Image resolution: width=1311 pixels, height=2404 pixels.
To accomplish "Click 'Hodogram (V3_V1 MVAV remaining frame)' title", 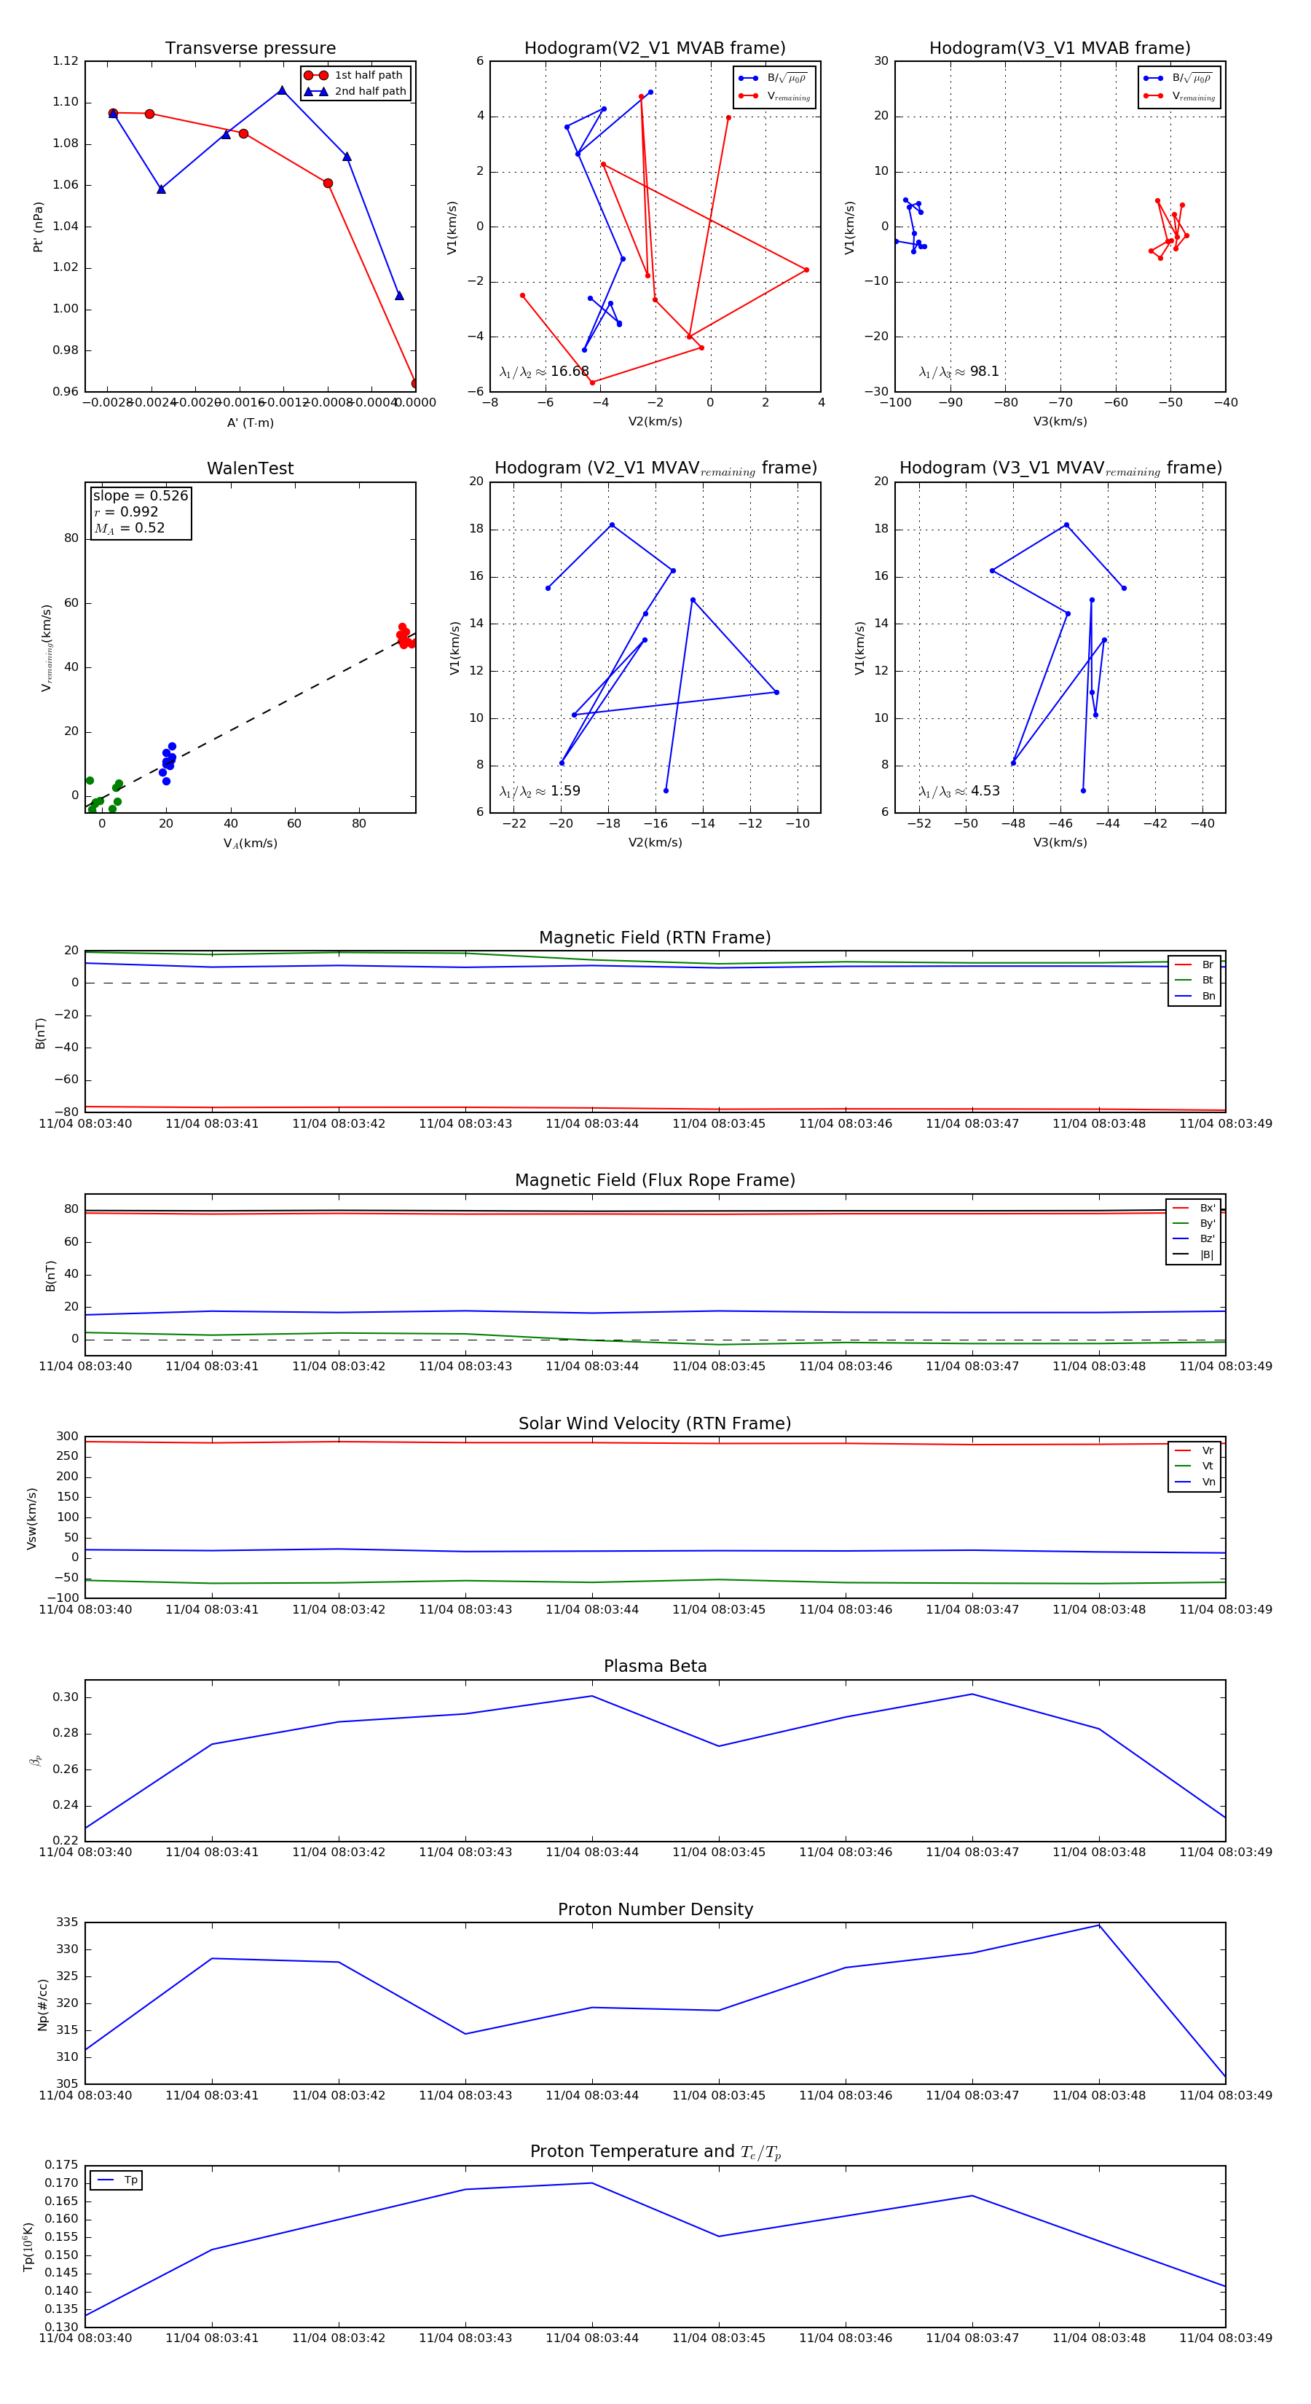I will (x=1060, y=468).
